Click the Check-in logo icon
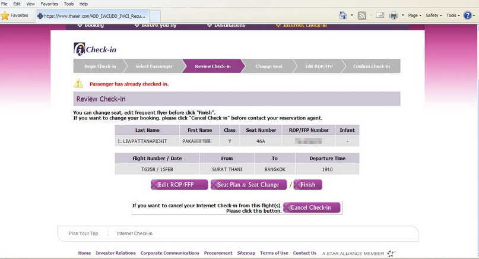This screenshot has height=259, width=479. 79,49
